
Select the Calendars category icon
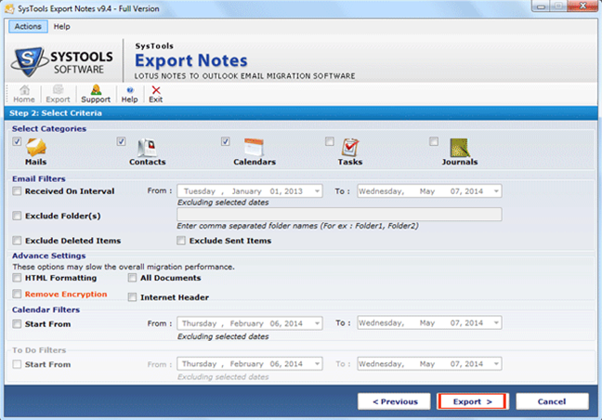click(254, 147)
